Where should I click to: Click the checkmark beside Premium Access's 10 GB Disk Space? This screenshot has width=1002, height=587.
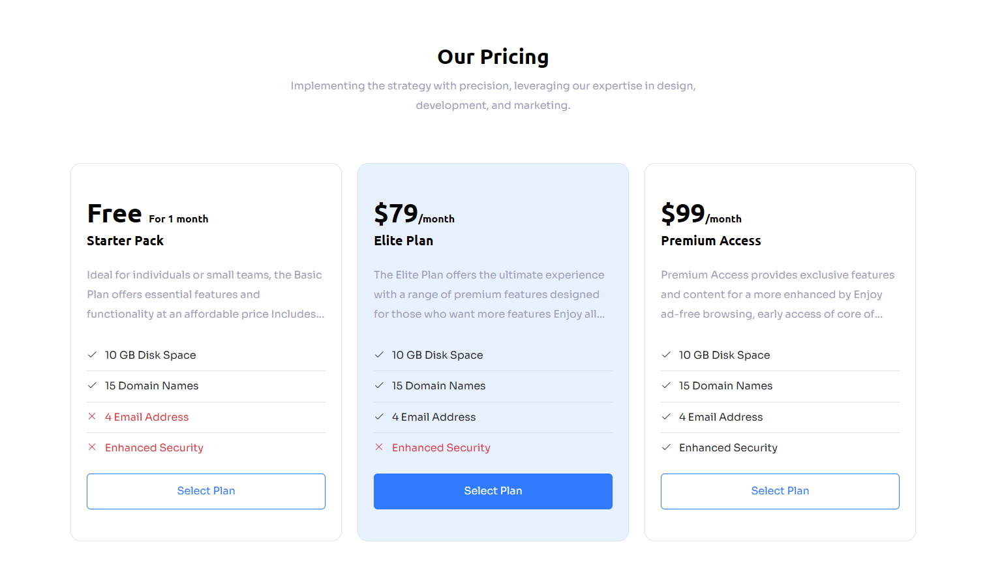(x=666, y=355)
